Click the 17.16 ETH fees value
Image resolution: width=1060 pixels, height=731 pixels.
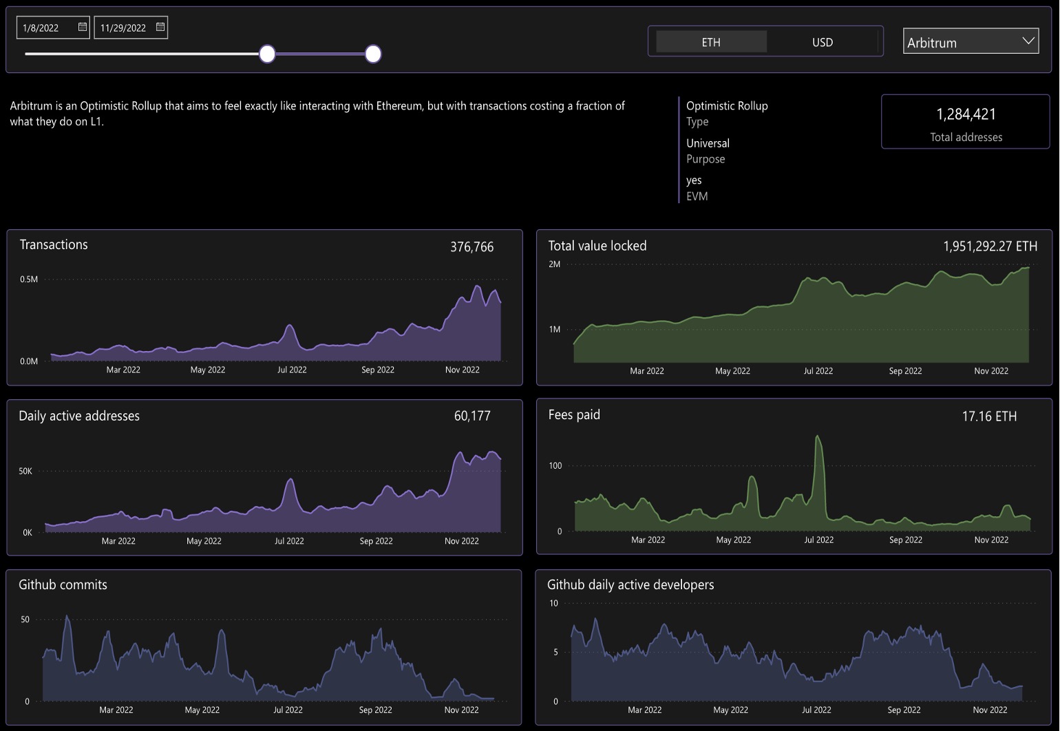(x=989, y=416)
